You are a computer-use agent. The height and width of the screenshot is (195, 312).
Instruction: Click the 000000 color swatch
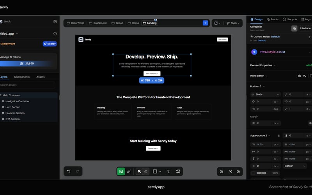pyautogui.click(x=253, y=173)
